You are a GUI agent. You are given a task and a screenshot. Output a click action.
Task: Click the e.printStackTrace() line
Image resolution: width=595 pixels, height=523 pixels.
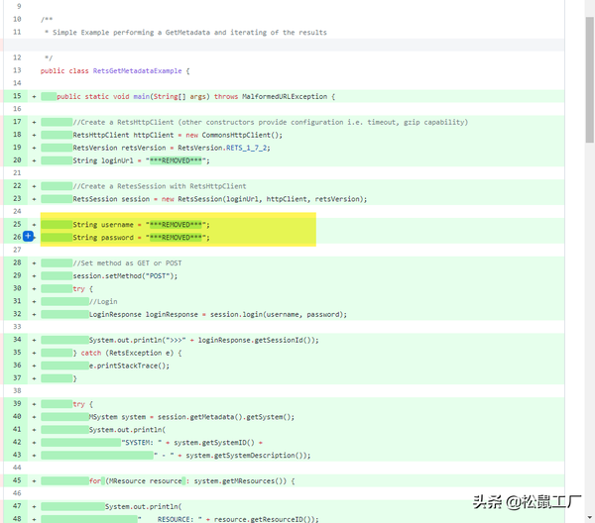point(129,366)
